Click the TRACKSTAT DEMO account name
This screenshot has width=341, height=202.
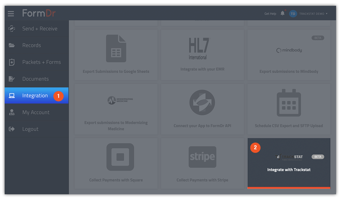point(312,14)
